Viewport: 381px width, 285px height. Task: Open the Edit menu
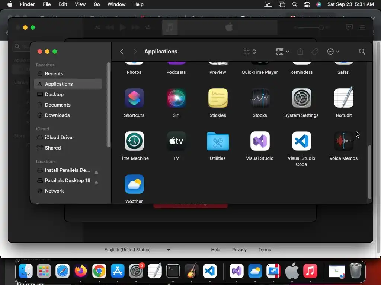coord(63,4)
